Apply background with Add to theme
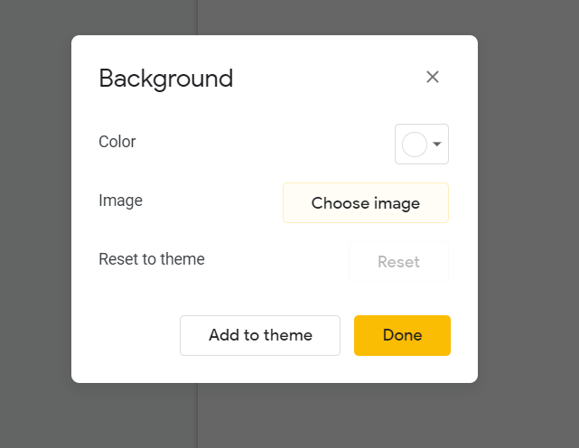Image resolution: width=579 pixels, height=448 pixels. (x=260, y=335)
